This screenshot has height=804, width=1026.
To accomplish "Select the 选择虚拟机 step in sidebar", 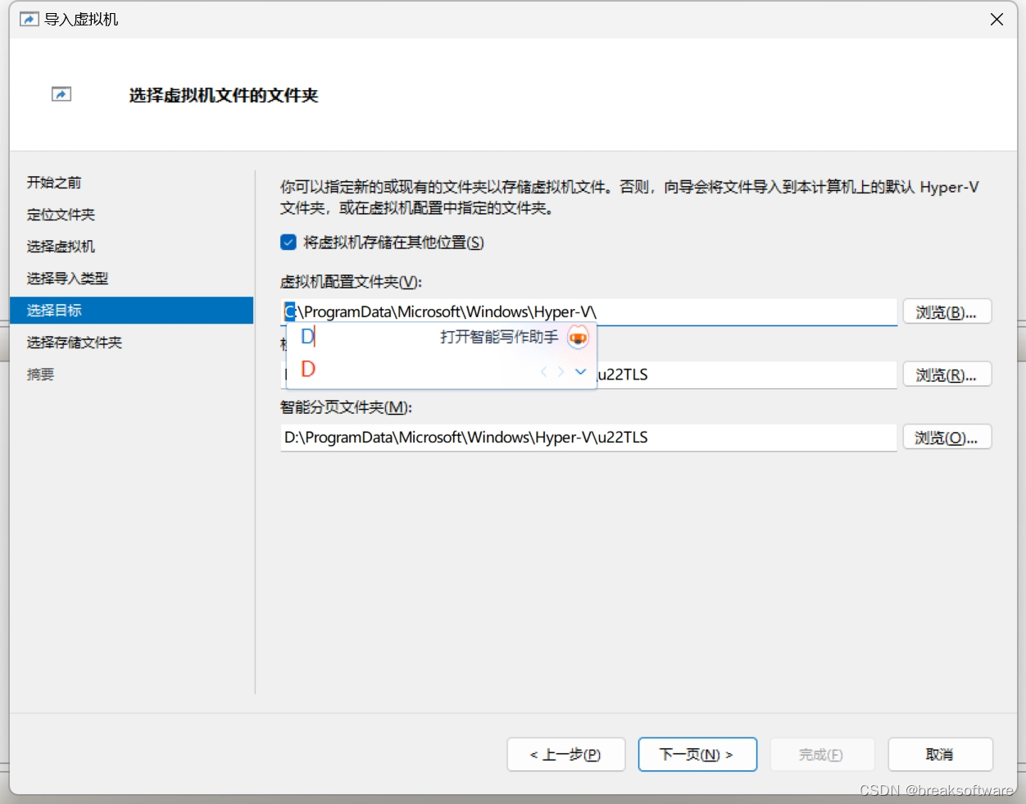I will pos(61,247).
